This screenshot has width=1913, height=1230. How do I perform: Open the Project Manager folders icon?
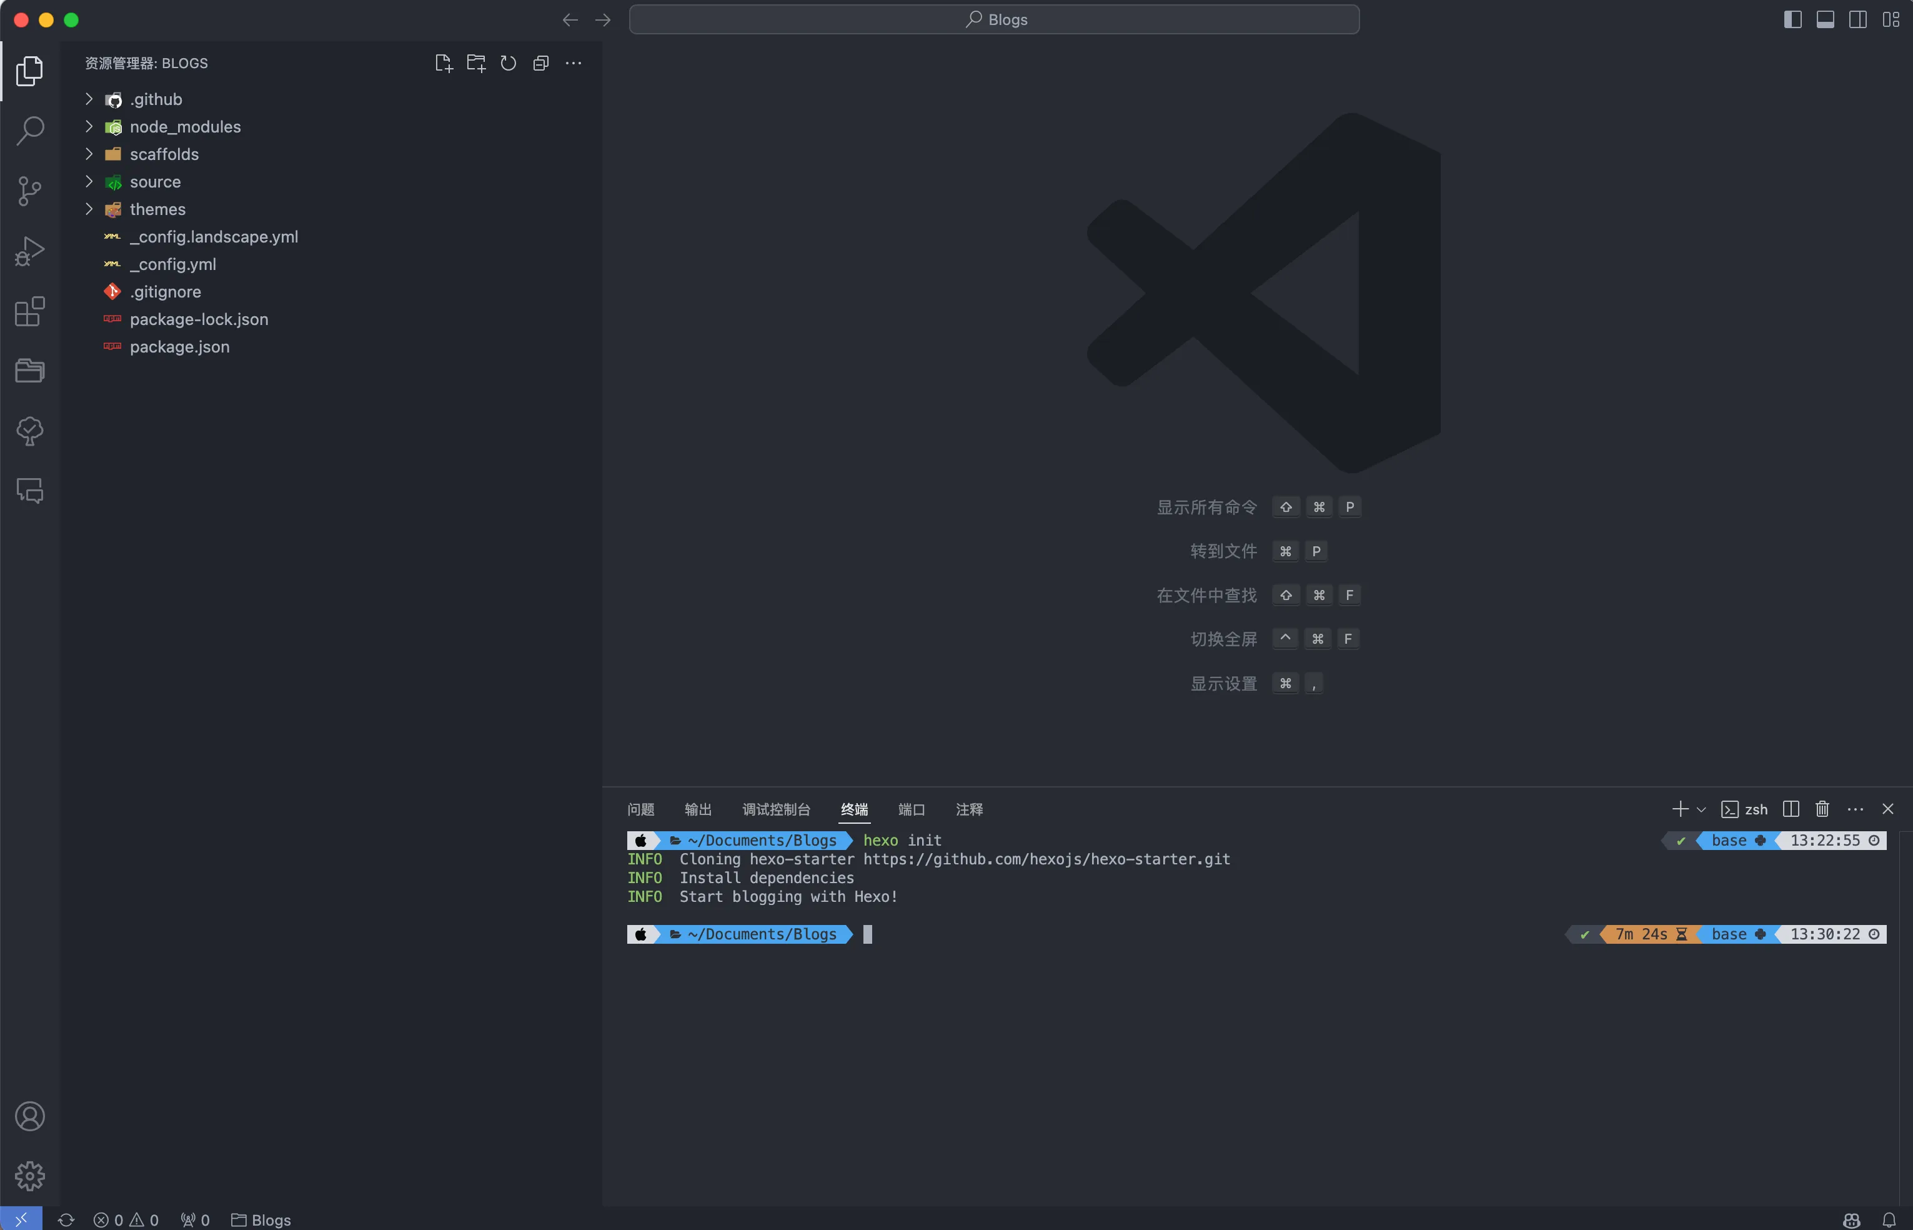[x=29, y=371]
